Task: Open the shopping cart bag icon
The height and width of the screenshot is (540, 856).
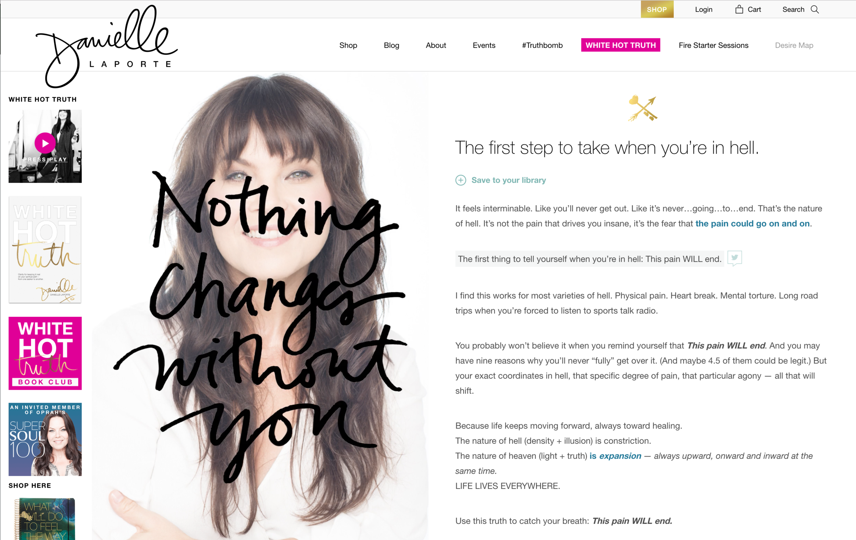Action: pyautogui.click(x=739, y=9)
